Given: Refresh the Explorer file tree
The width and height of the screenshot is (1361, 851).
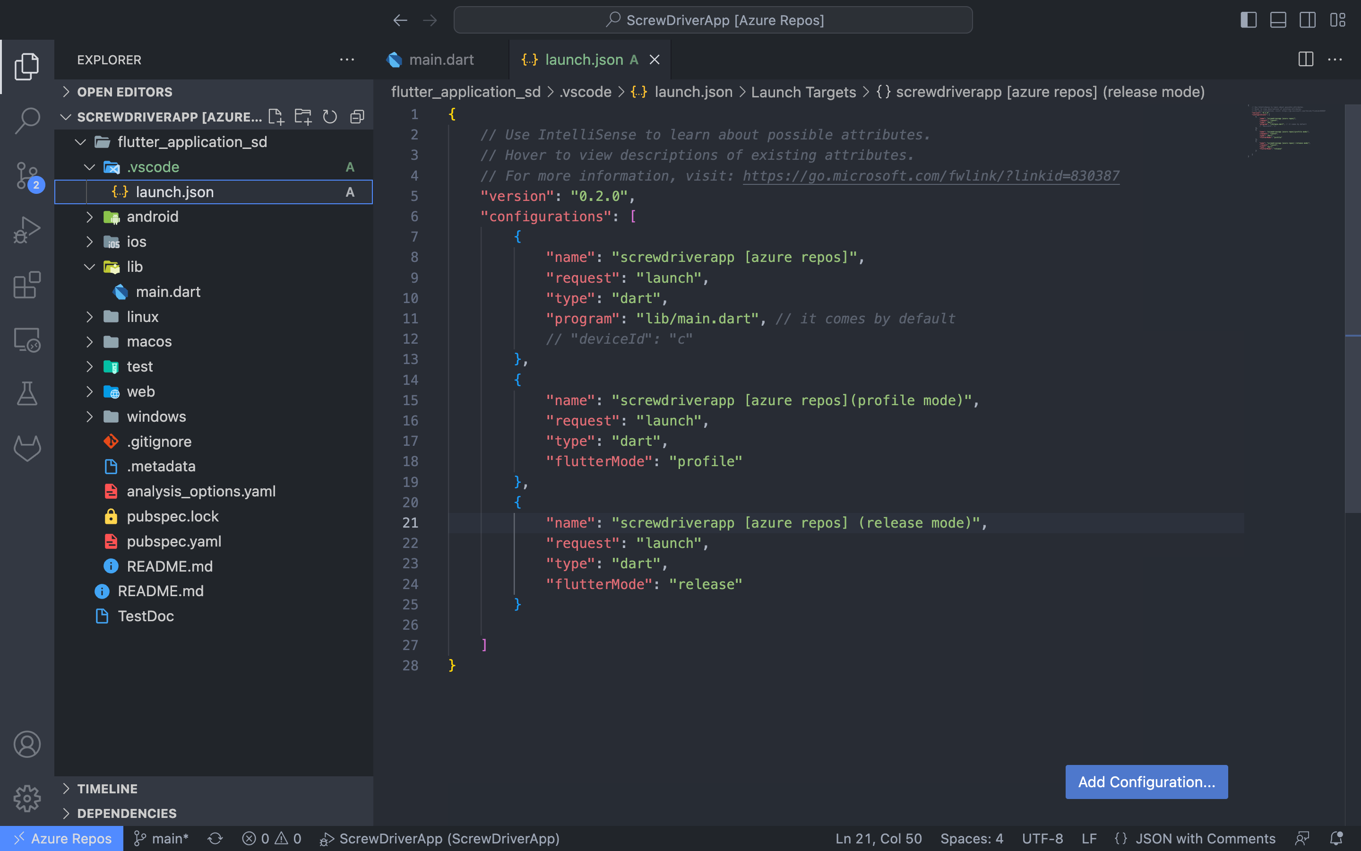Looking at the screenshot, I should (x=330, y=116).
